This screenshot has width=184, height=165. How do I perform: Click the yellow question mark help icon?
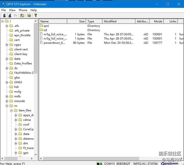(36, 16)
